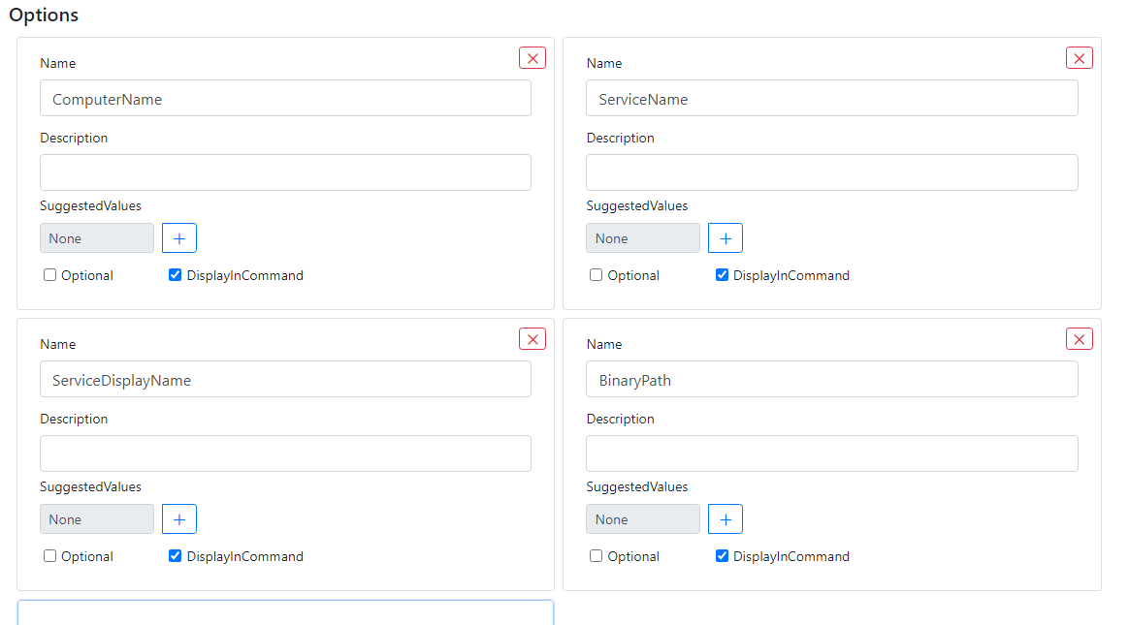Select the BinaryPath name text box
Viewport: 1129px width, 625px height.
coord(831,379)
